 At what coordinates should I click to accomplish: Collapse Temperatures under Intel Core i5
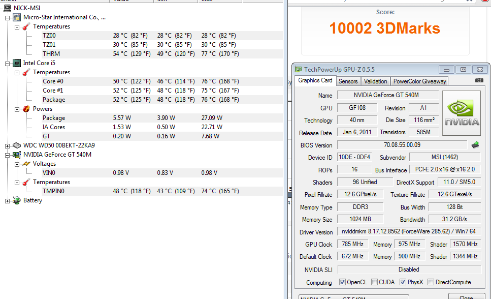click(17, 73)
